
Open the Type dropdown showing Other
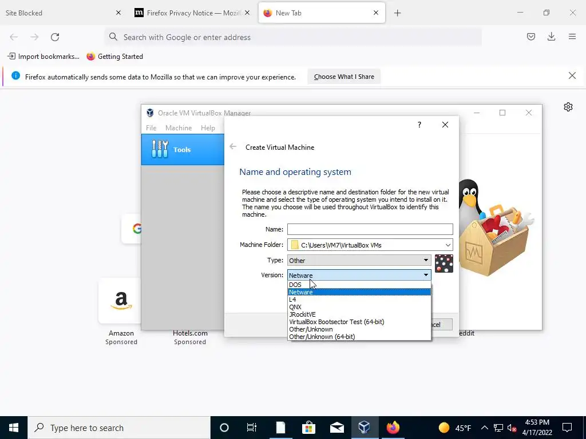[x=359, y=260]
